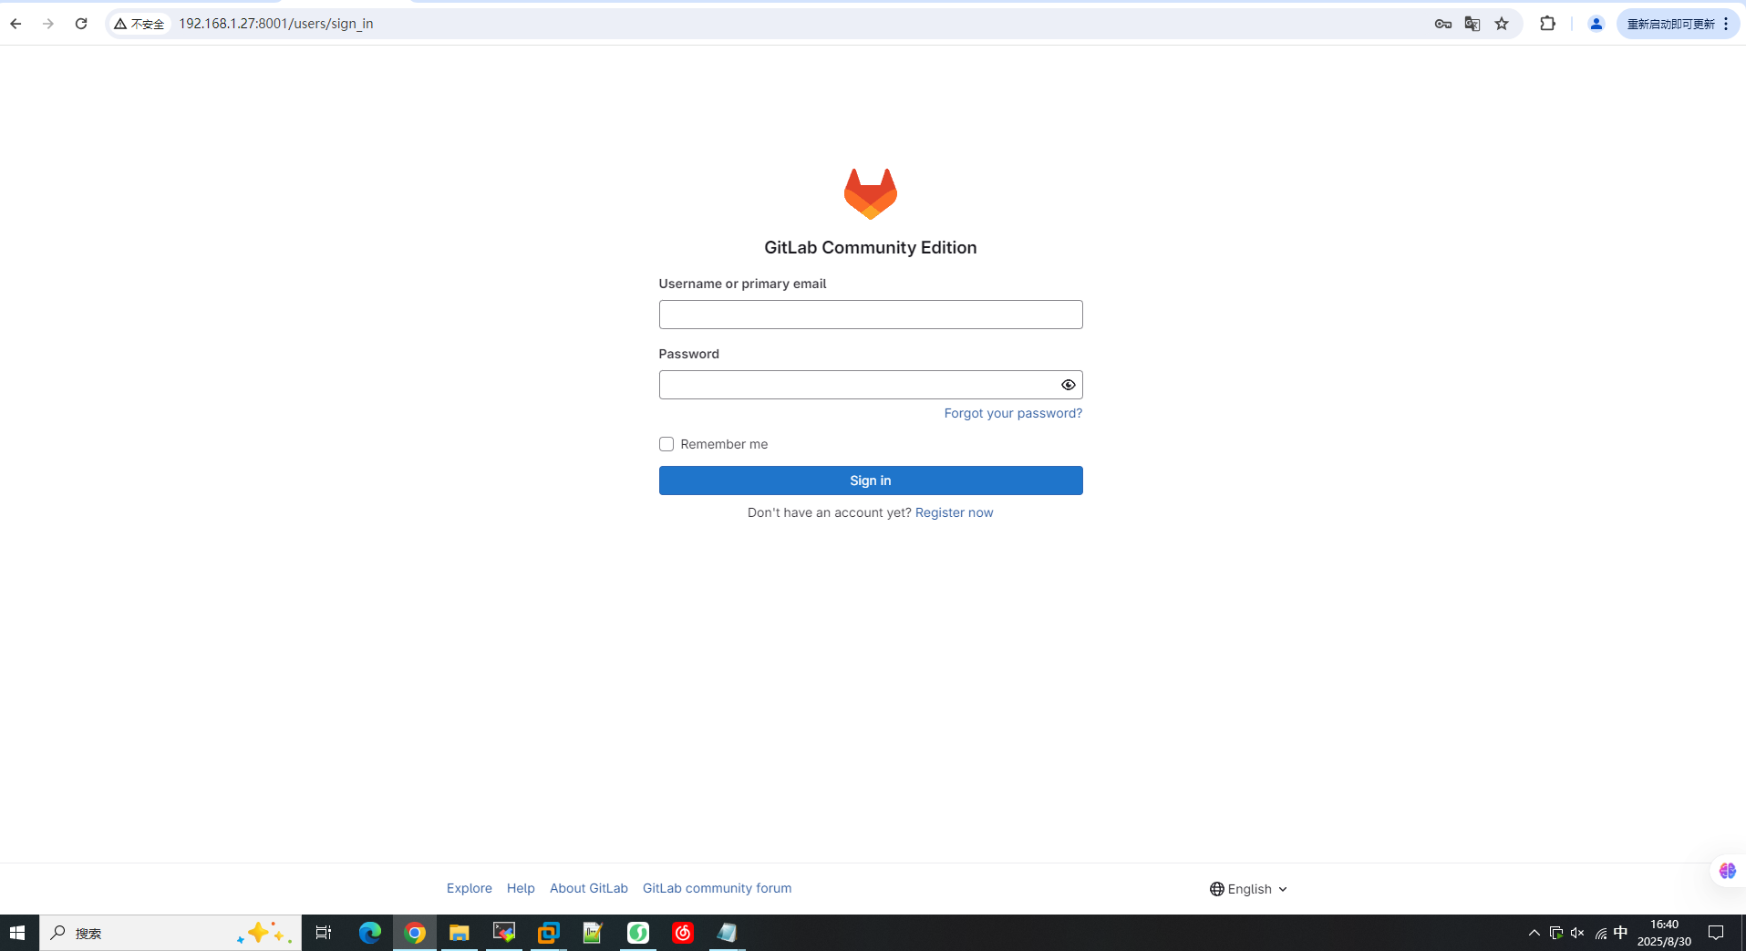The height and width of the screenshot is (951, 1746).
Task: Open the Help footer link
Action: pos(521,888)
